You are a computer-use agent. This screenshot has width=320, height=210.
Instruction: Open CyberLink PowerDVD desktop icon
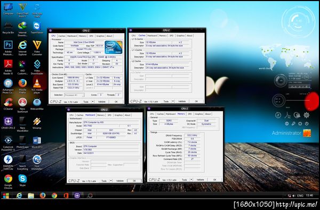click(x=8, y=143)
